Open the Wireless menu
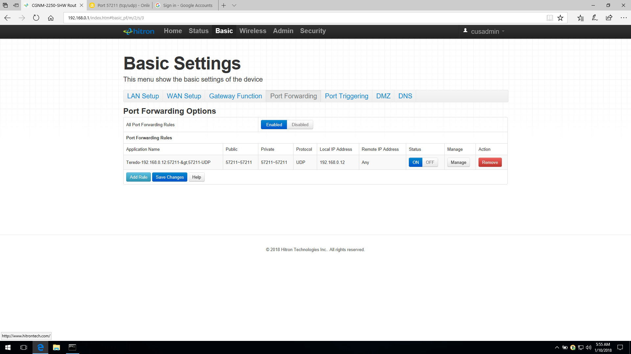 pos(253,31)
